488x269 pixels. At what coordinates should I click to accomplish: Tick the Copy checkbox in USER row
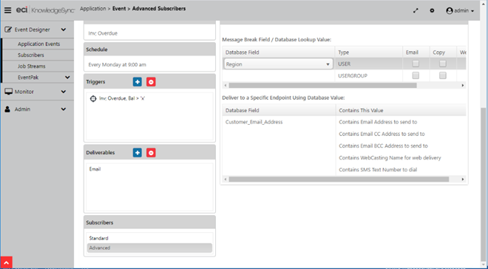(x=443, y=64)
